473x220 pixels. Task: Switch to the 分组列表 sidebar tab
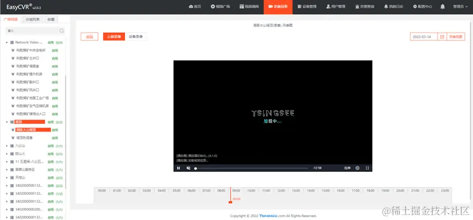tap(32, 19)
